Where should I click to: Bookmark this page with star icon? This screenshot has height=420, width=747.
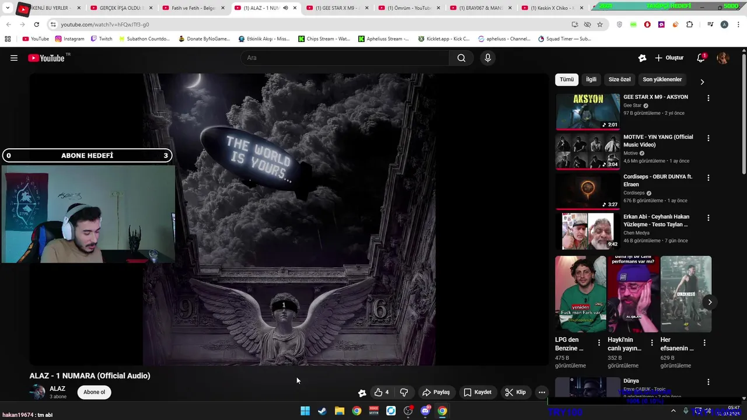[x=600, y=24]
